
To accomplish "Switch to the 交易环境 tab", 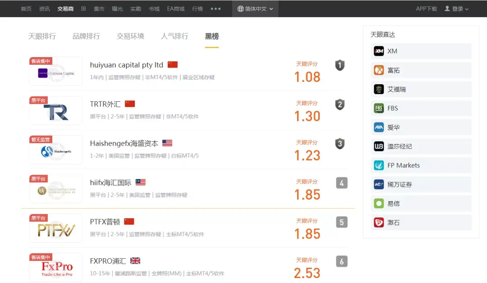I will 130,36.
